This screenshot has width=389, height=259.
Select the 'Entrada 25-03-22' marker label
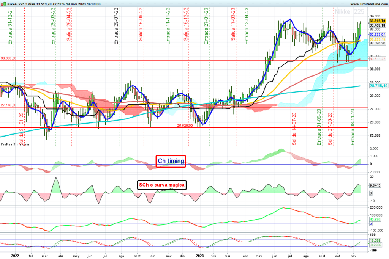pos(53,26)
